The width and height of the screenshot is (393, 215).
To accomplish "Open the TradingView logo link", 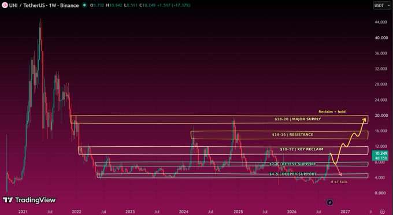I will tap(29, 200).
